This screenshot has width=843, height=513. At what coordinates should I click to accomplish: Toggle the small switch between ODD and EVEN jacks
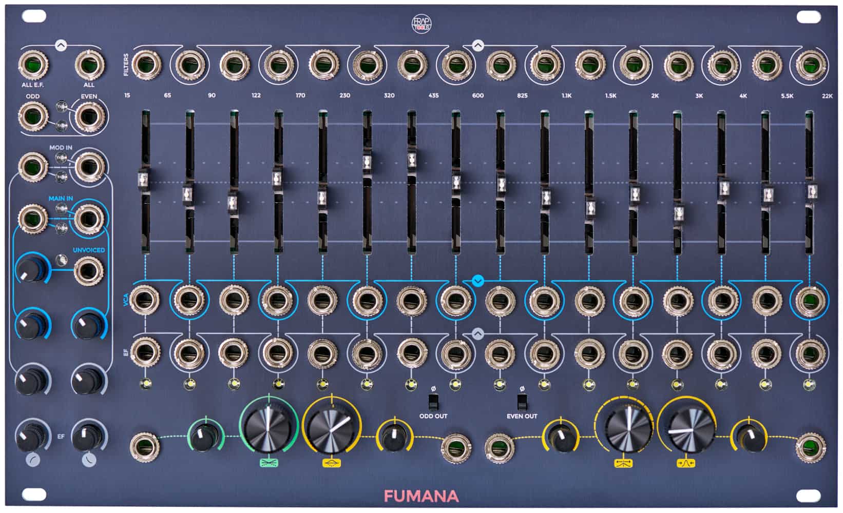(x=61, y=107)
